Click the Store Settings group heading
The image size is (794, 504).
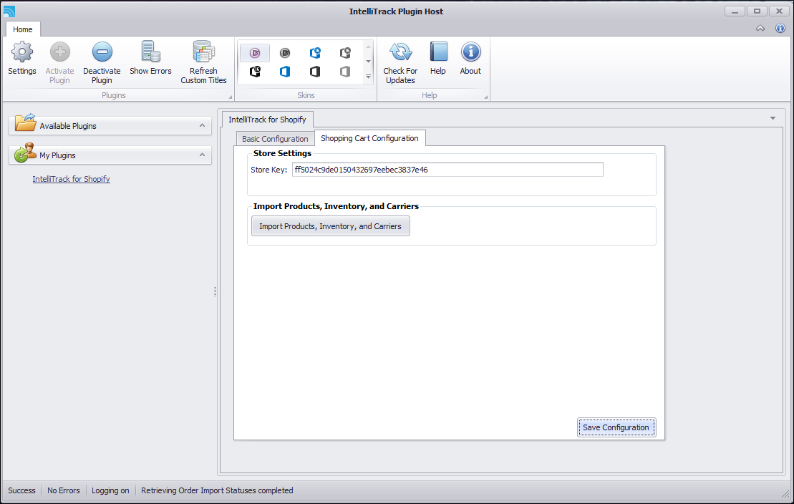[x=282, y=153]
